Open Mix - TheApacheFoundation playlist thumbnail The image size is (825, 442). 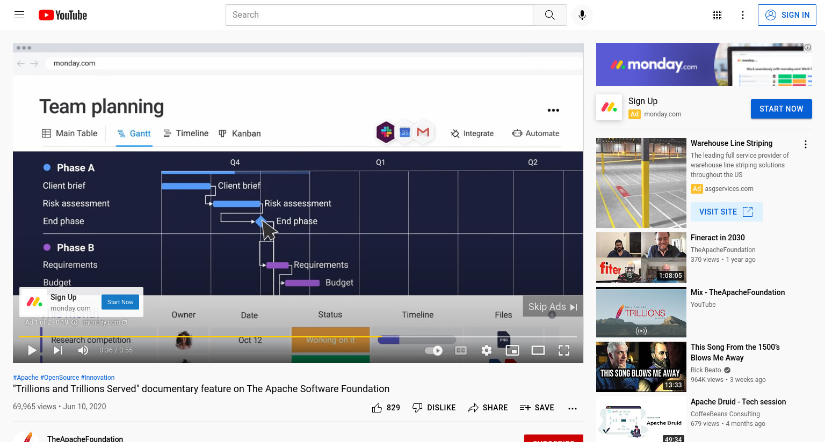tap(641, 312)
